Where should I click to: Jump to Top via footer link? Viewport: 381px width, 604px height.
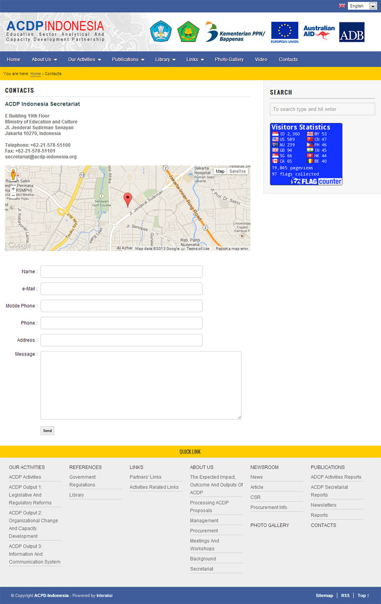[x=363, y=595]
